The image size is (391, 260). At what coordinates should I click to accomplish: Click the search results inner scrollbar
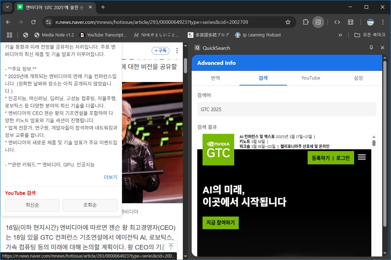point(374,143)
